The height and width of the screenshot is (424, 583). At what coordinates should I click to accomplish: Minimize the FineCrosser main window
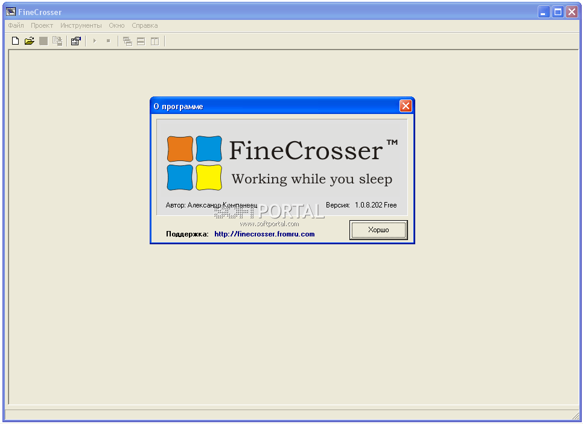click(544, 12)
